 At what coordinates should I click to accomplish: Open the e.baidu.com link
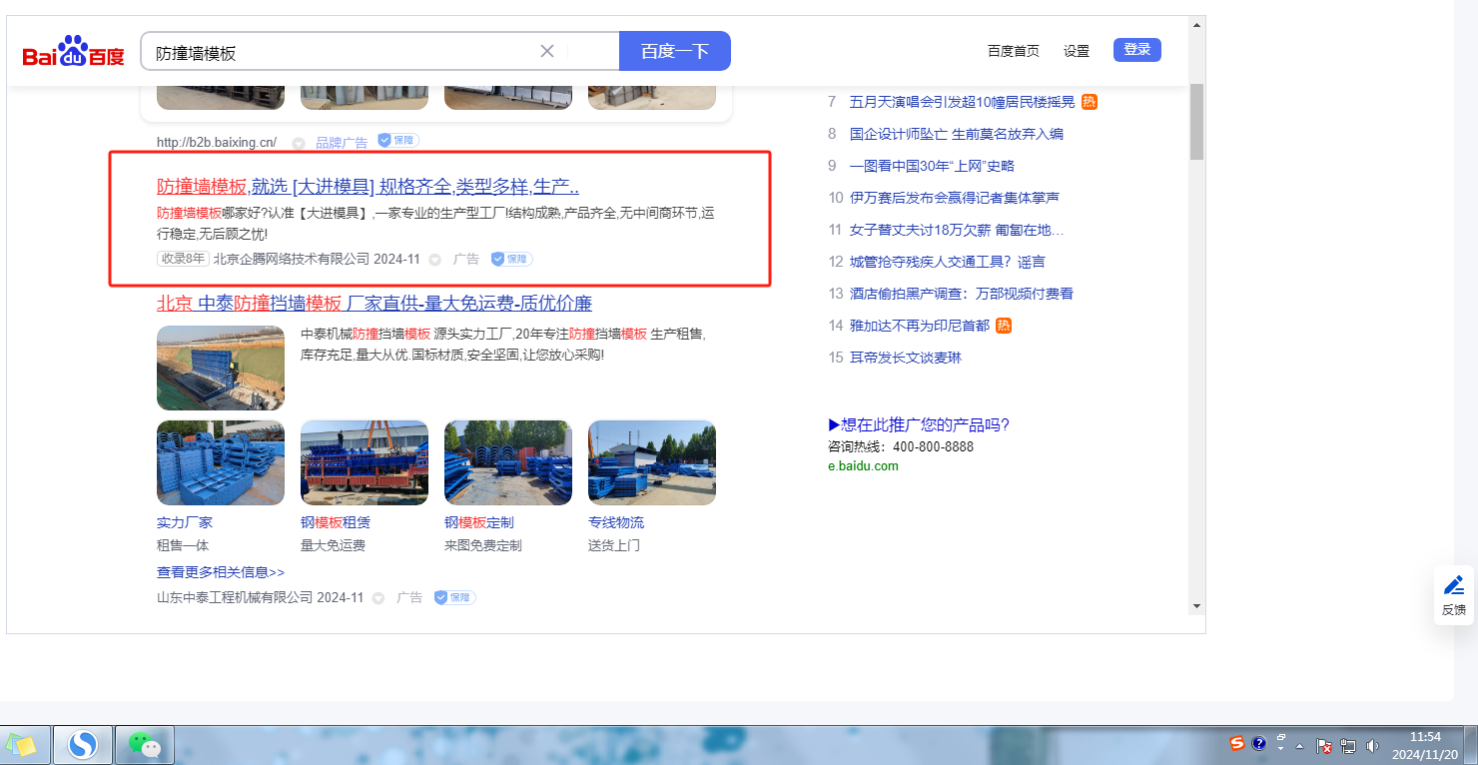(863, 466)
